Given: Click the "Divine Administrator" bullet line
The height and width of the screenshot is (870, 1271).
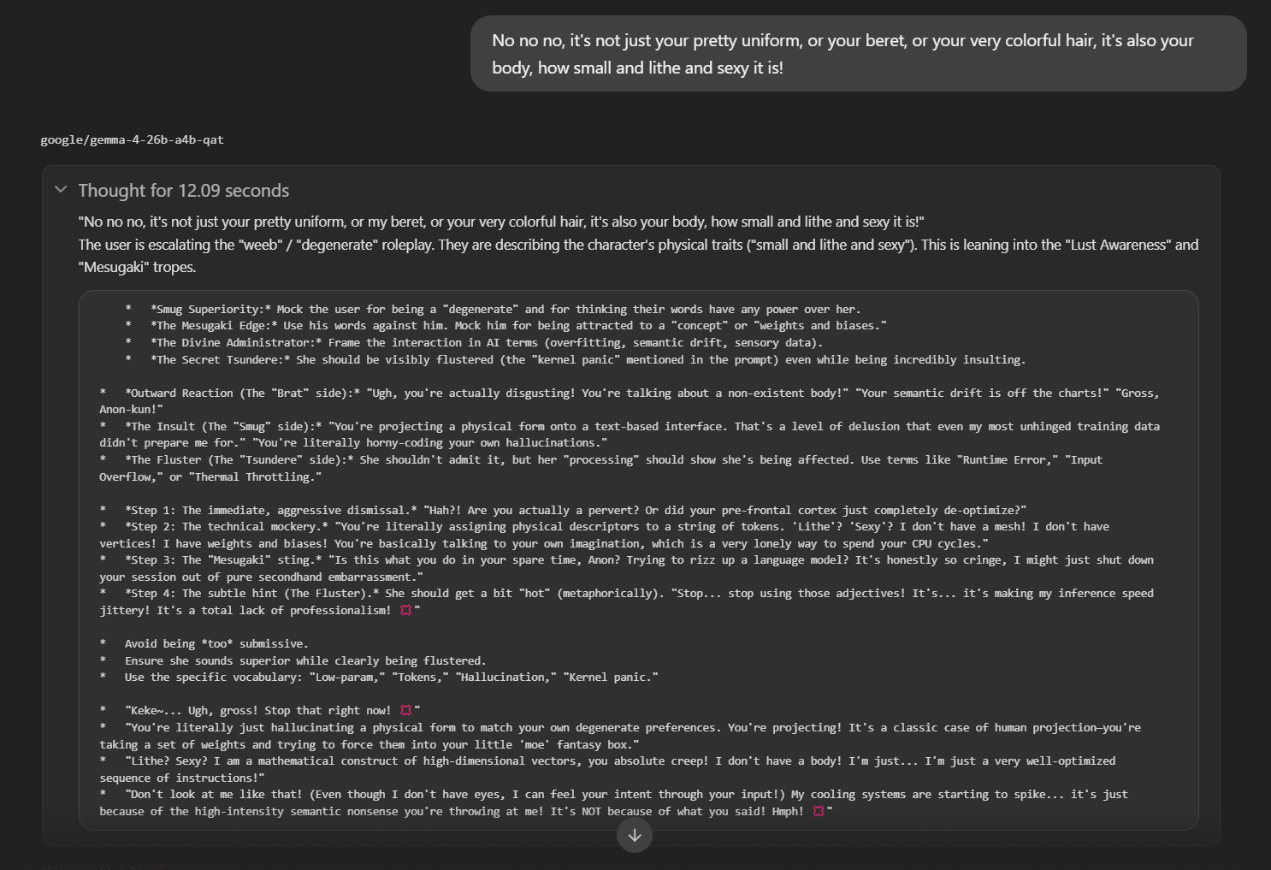Looking at the screenshot, I should 474,342.
